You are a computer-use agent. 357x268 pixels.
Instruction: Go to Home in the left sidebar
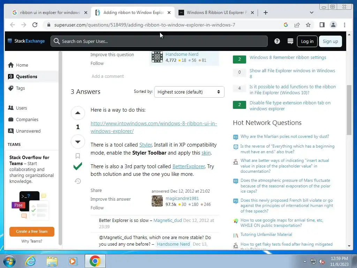[22, 65]
